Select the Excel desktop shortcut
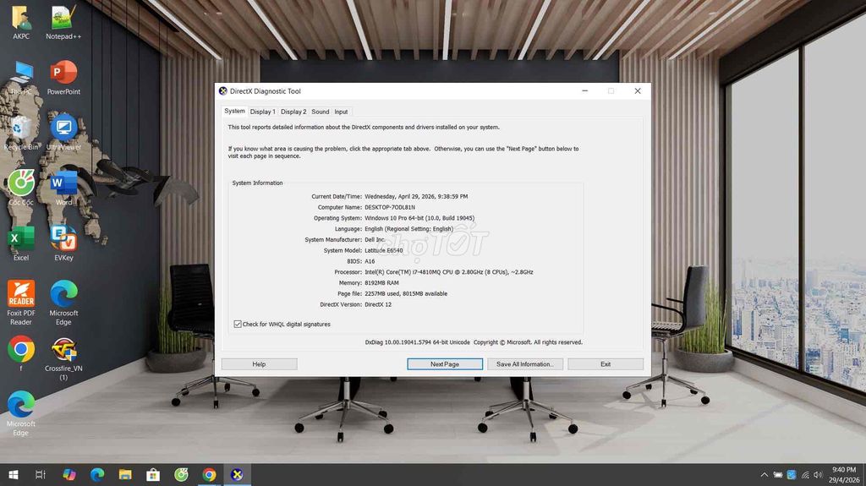The image size is (866, 486). tap(21, 243)
